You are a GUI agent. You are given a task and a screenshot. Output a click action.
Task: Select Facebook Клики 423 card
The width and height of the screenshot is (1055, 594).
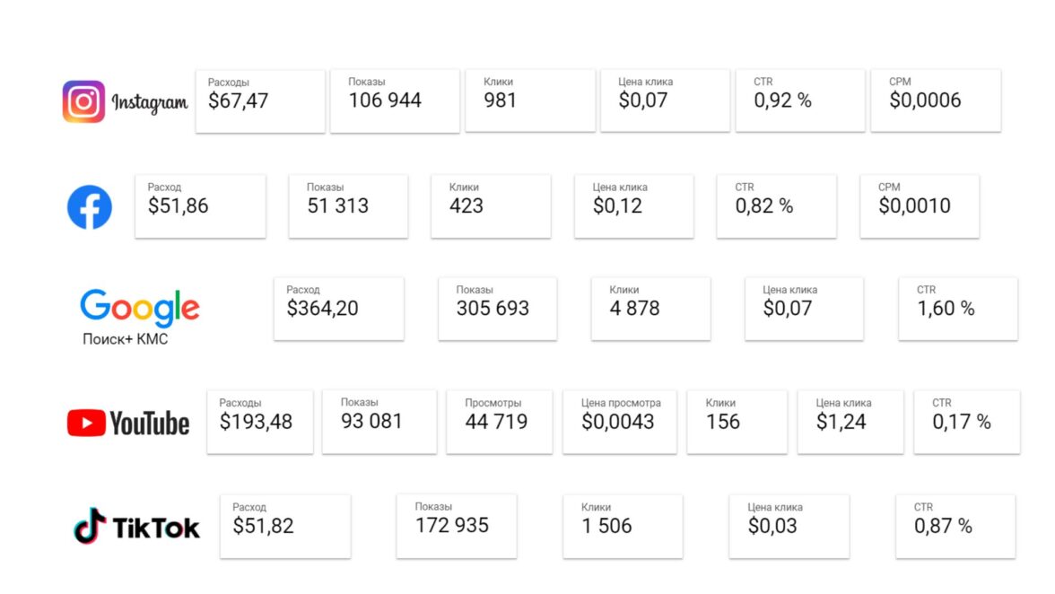click(x=491, y=206)
